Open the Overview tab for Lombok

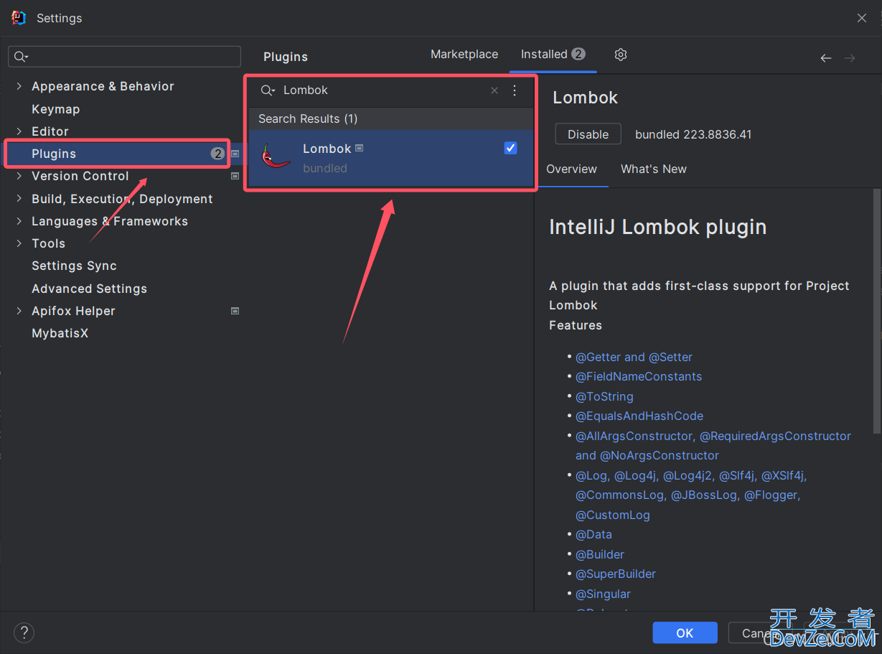(x=571, y=169)
